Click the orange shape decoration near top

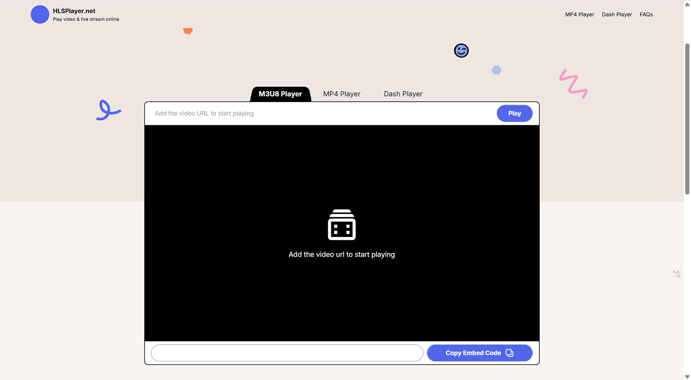point(188,31)
